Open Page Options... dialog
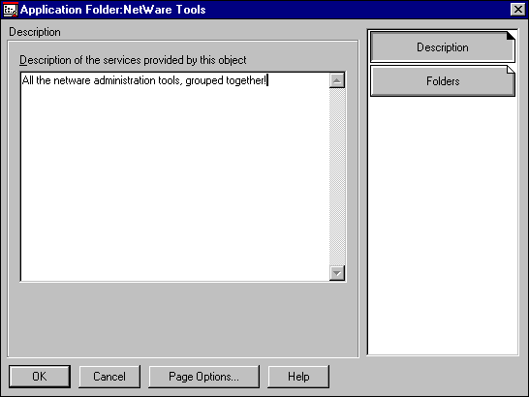The image size is (529, 397). [203, 377]
